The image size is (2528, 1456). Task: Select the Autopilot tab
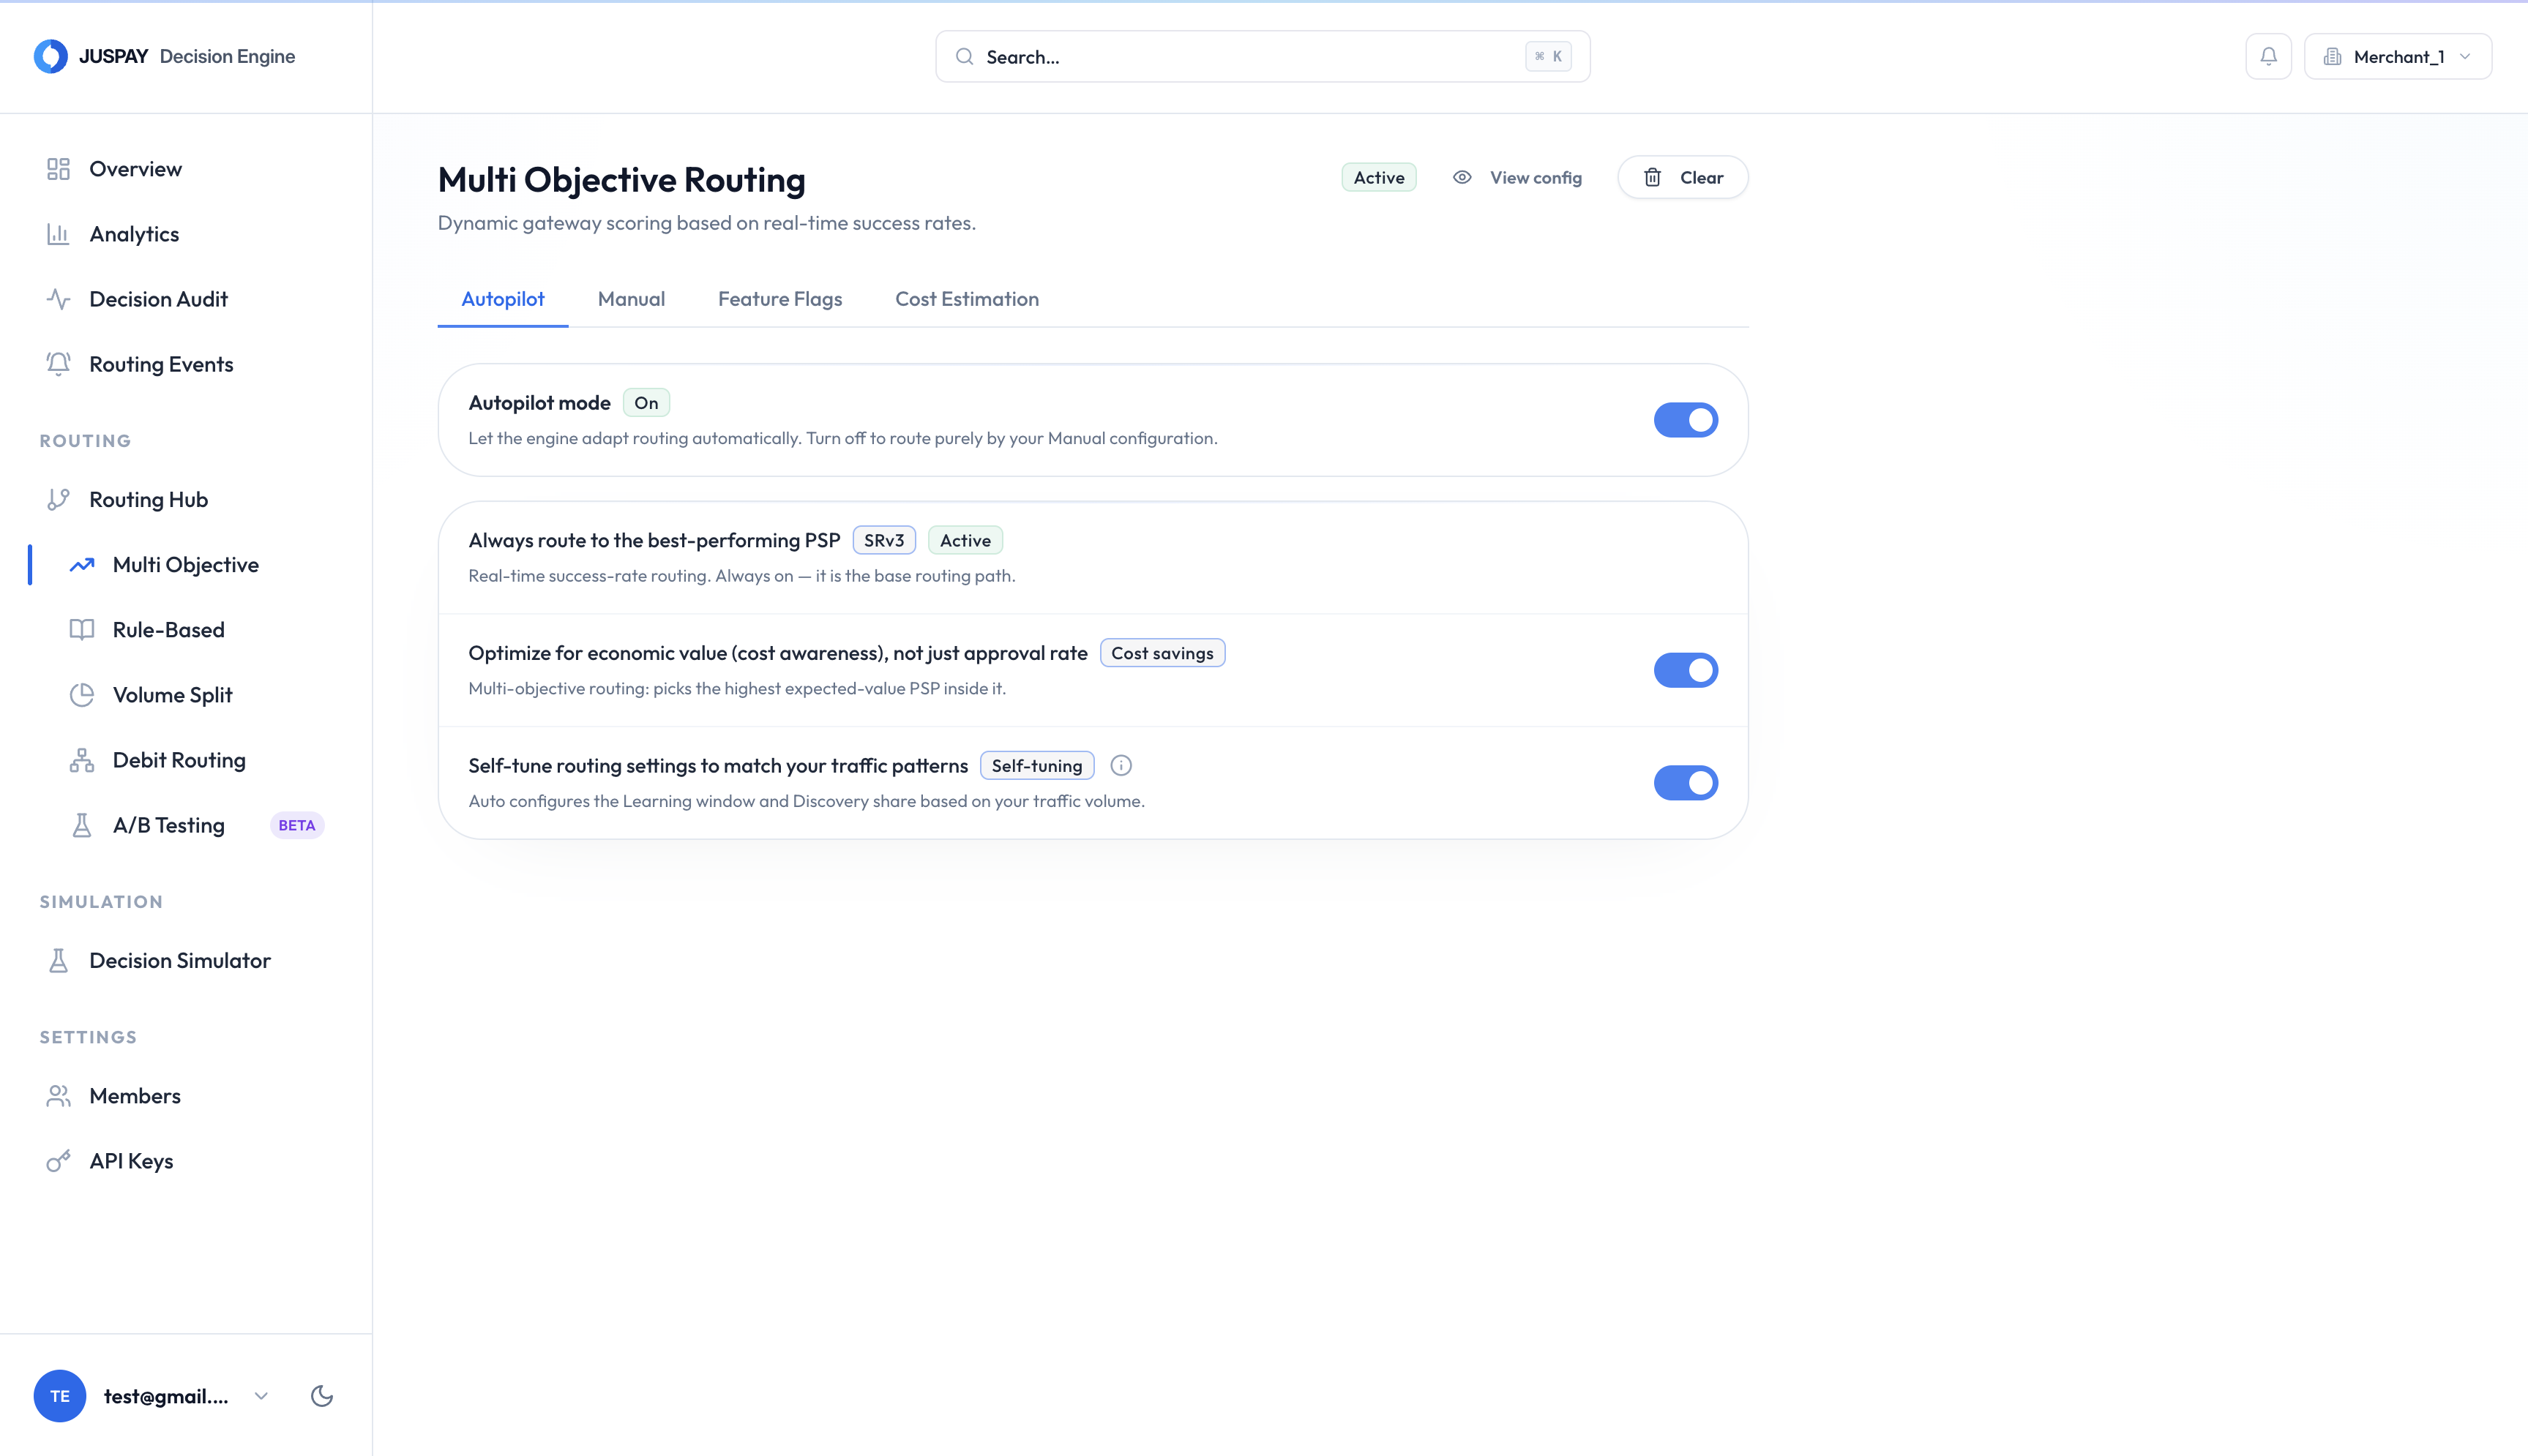[x=503, y=299]
